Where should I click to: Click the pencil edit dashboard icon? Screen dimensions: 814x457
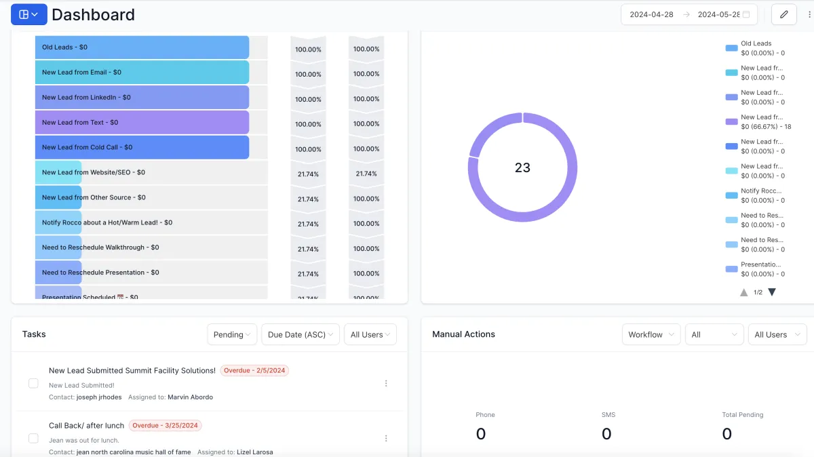coord(783,14)
